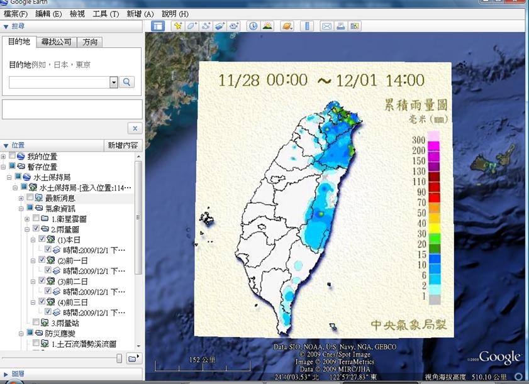Click the folder icon of 氣象資訊
The image size is (529, 384).
[x=39, y=209]
